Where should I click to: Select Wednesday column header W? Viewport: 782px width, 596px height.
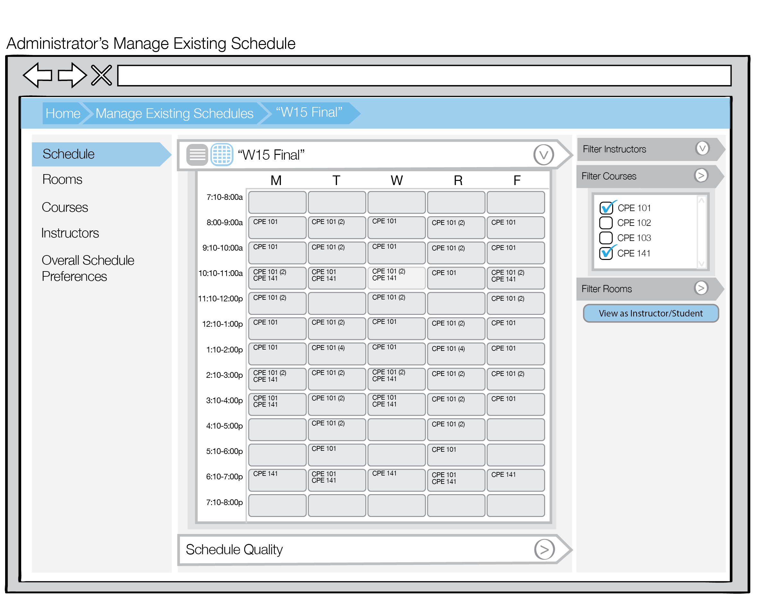click(x=397, y=181)
